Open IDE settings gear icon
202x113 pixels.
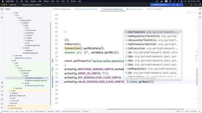point(200,5)
